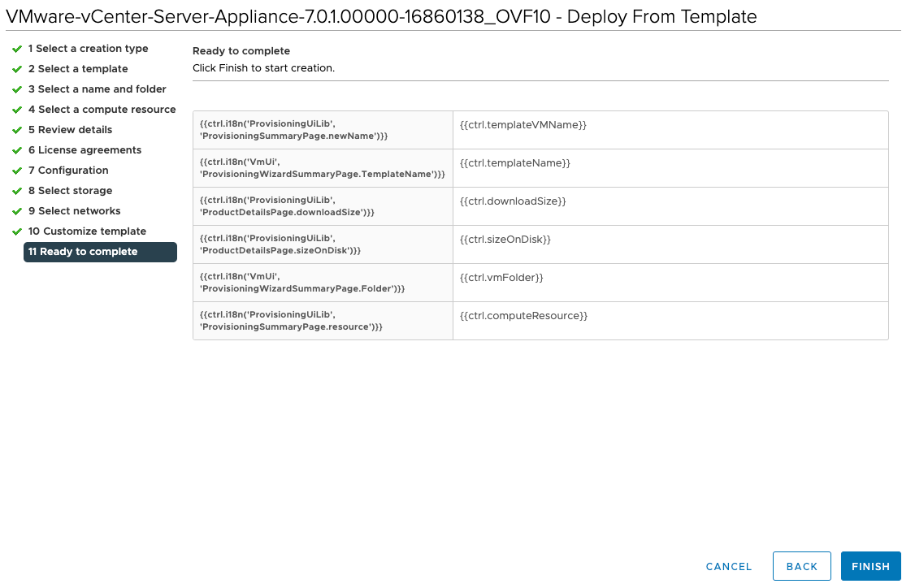Image resolution: width=915 pixels, height=588 pixels.
Task: Select step 7 Configuration
Action: 68,171
